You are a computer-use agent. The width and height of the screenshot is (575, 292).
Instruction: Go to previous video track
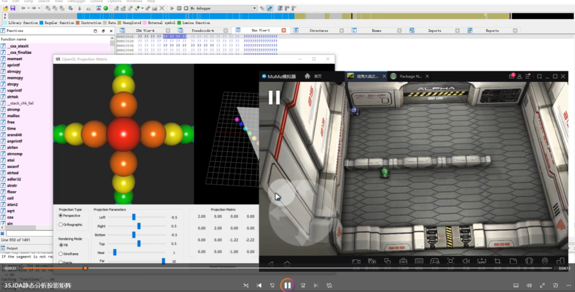(259, 285)
